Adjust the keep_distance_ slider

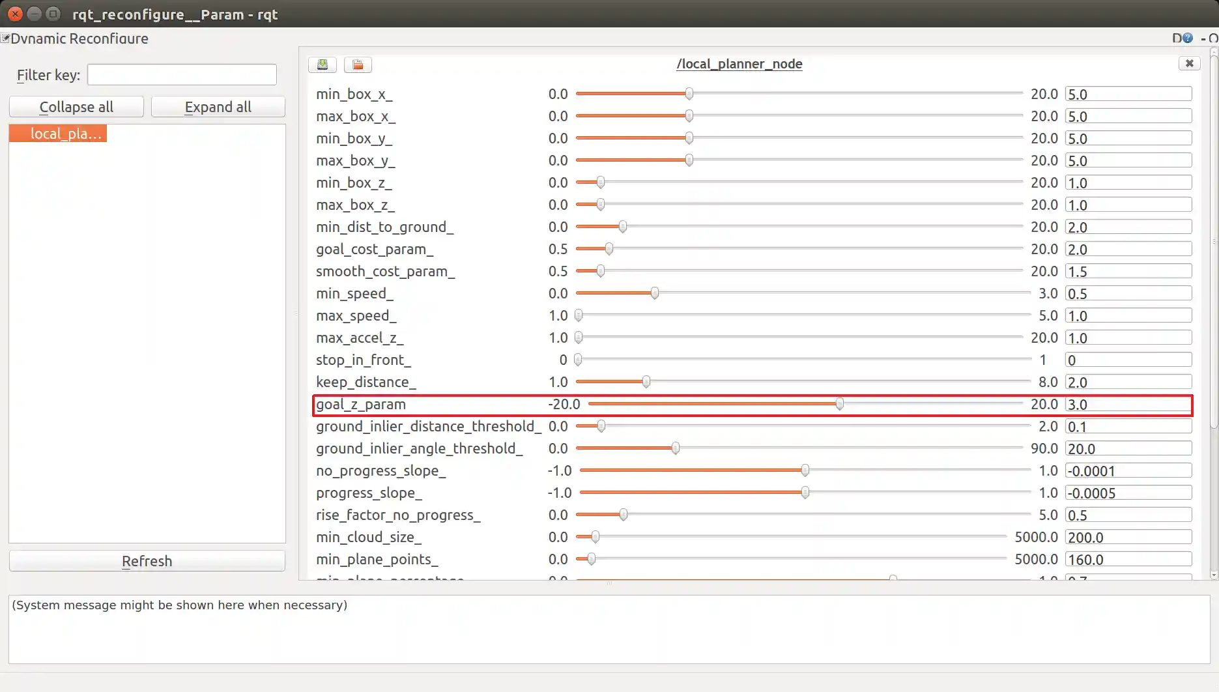(x=646, y=382)
